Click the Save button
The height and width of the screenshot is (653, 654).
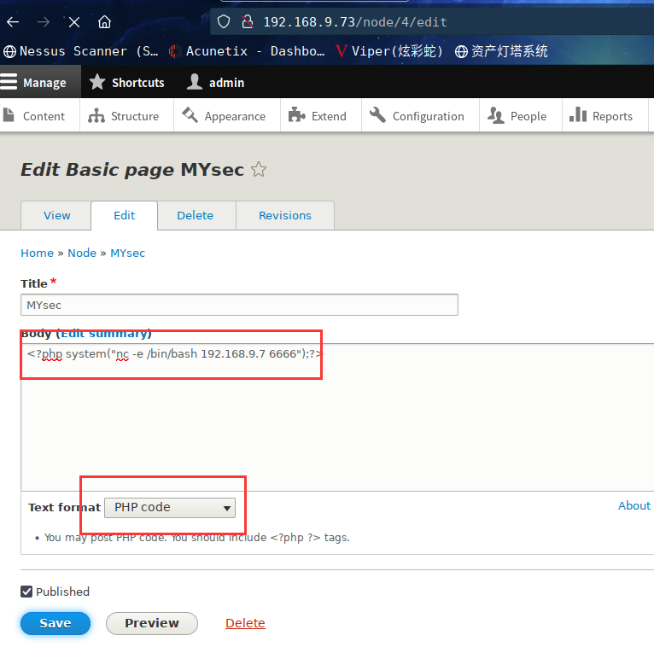pos(55,623)
